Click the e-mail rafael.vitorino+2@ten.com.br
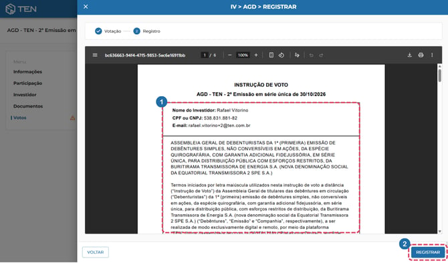Viewport: 448px width, 263px height. [x=219, y=125]
